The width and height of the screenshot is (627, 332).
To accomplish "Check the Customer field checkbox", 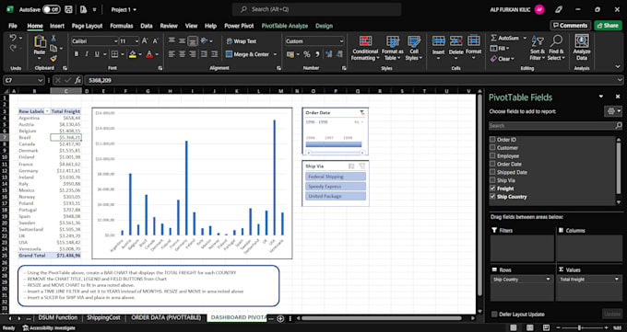I will click(492, 148).
